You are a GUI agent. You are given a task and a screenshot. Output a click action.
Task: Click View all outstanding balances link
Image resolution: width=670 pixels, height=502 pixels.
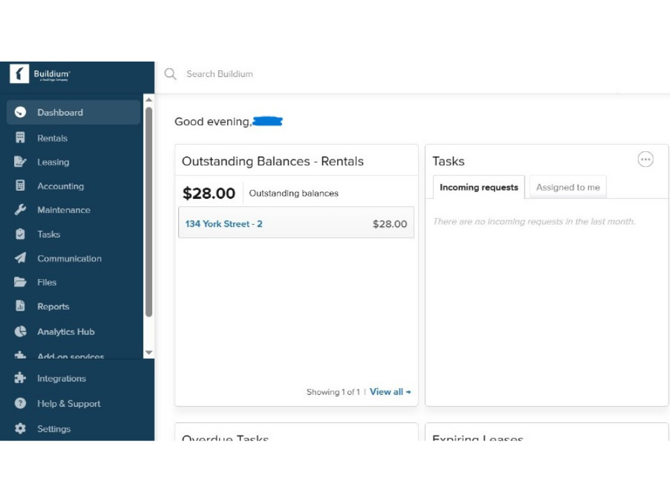[x=390, y=392]
